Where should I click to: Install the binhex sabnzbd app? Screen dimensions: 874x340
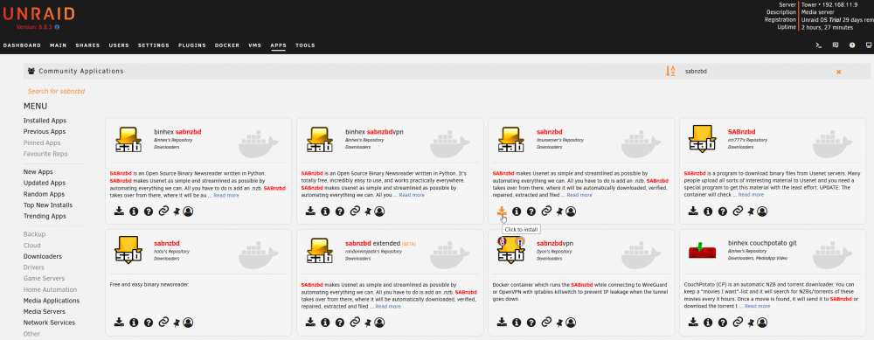(119, 212)
